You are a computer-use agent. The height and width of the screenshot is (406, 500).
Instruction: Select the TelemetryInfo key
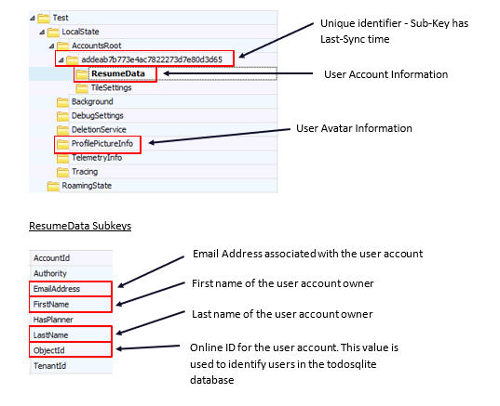pos(97,158)
